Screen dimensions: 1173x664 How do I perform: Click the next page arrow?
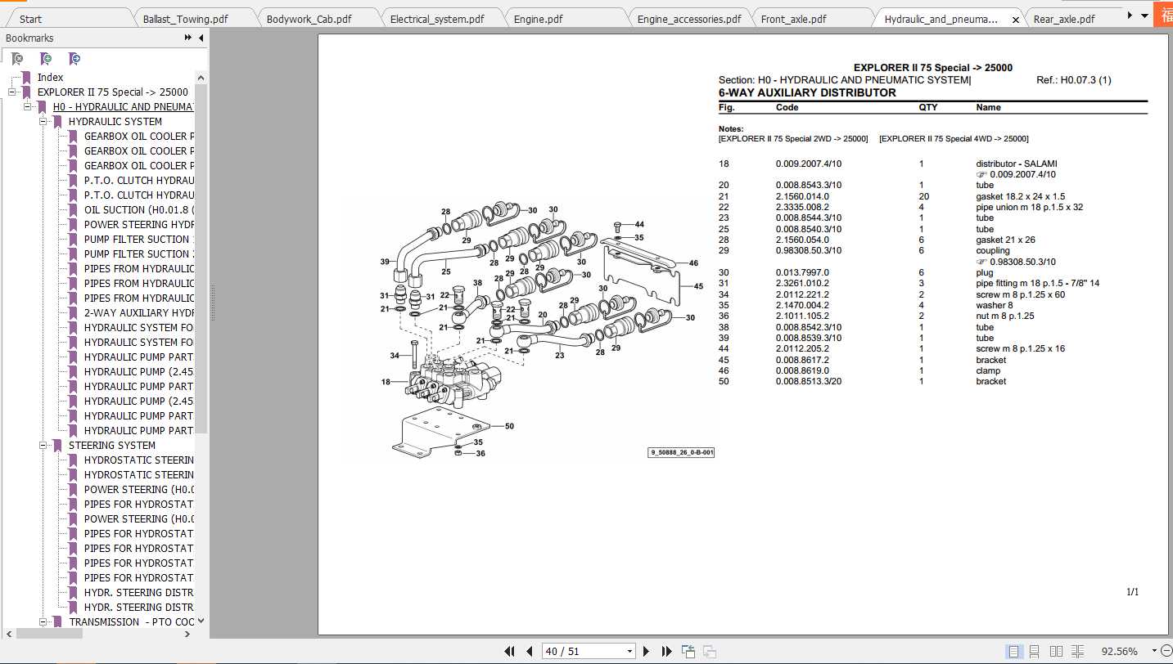tap(646, 651)
